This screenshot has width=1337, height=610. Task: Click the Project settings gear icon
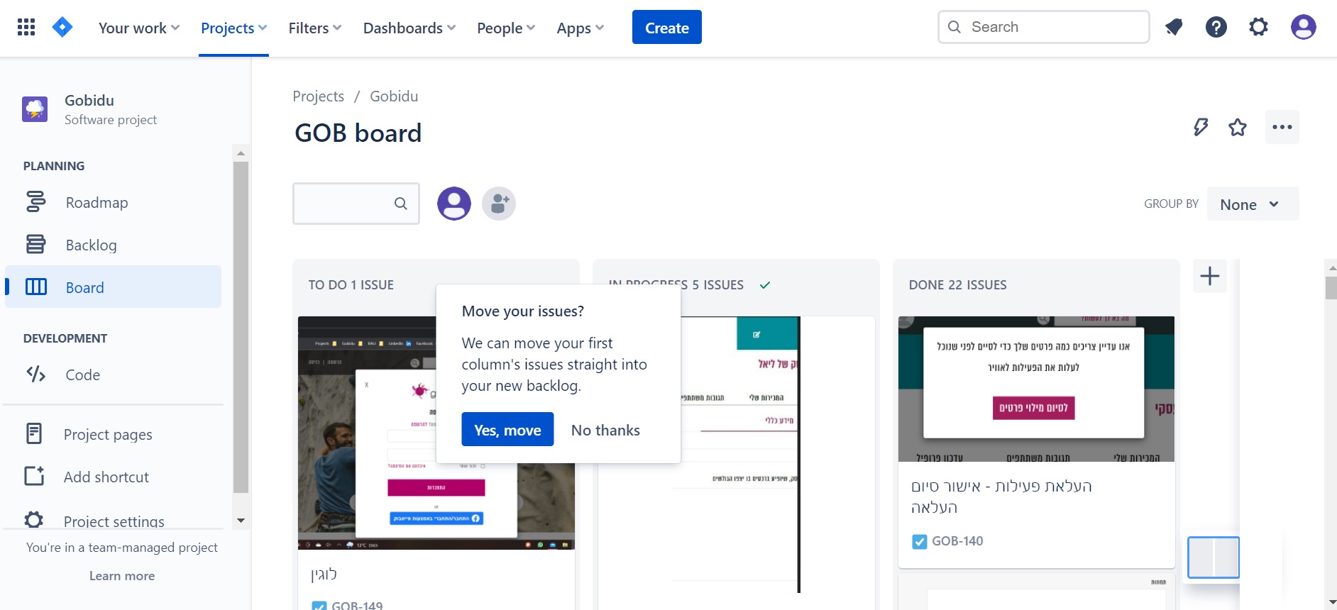(x=34, y=520)
